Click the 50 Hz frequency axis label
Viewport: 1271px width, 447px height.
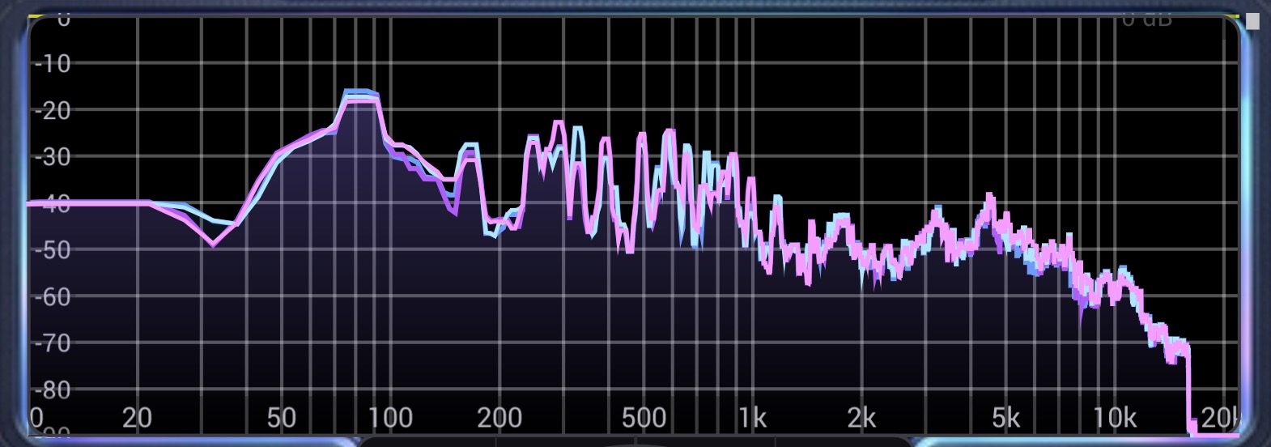click(281, 418)
